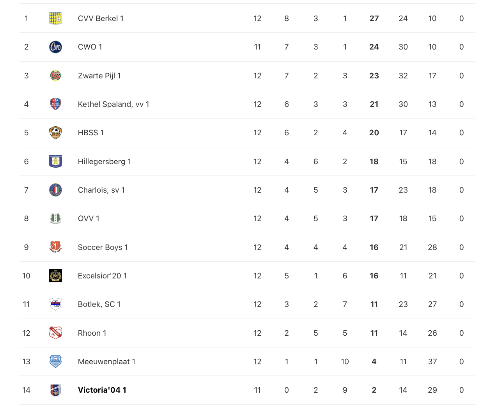This screenshot has height=411, width=489.
Task: Click the Excelsior'20 club crest
Action: click(55, 276)
